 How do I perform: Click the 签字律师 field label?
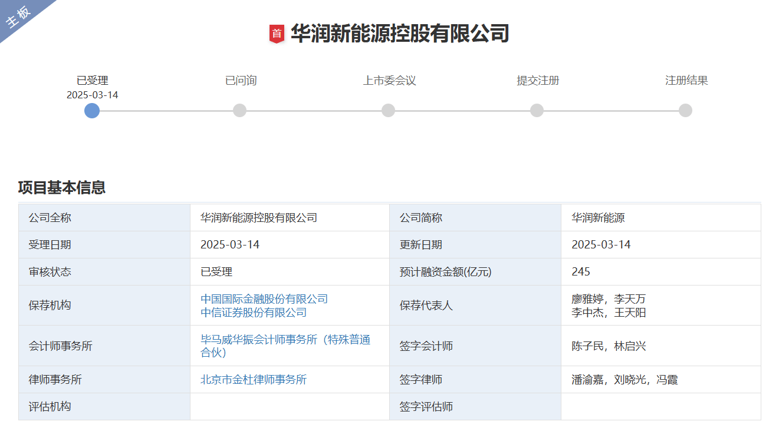pyautogui.click(x=421, y=380)
